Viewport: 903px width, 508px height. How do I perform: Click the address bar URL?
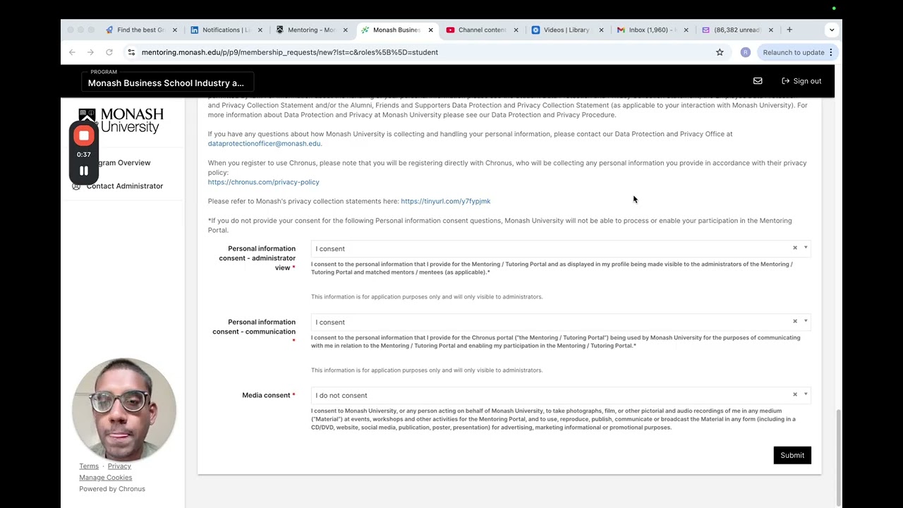(289, 52)
